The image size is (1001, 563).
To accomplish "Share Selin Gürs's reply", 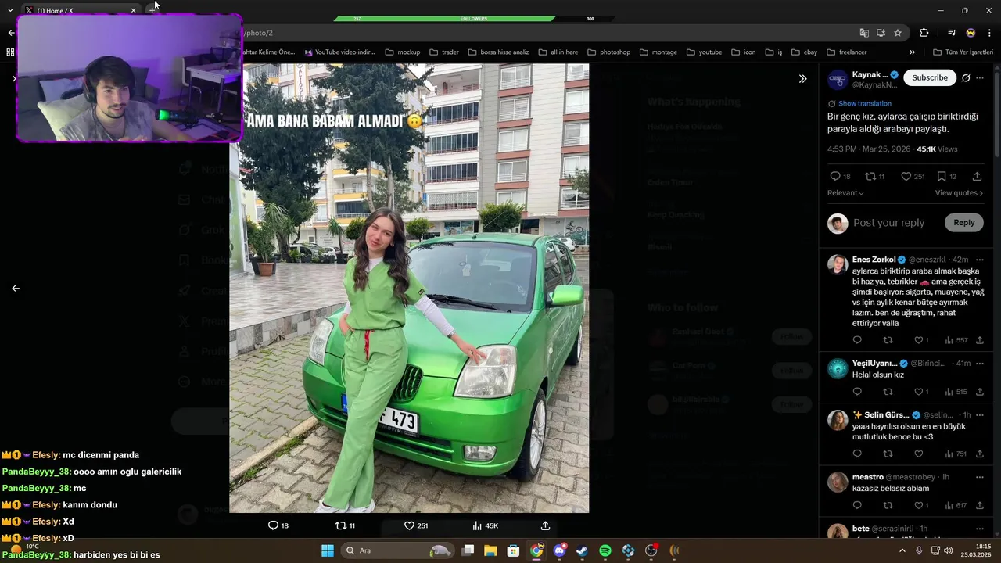I will point(980,454).
